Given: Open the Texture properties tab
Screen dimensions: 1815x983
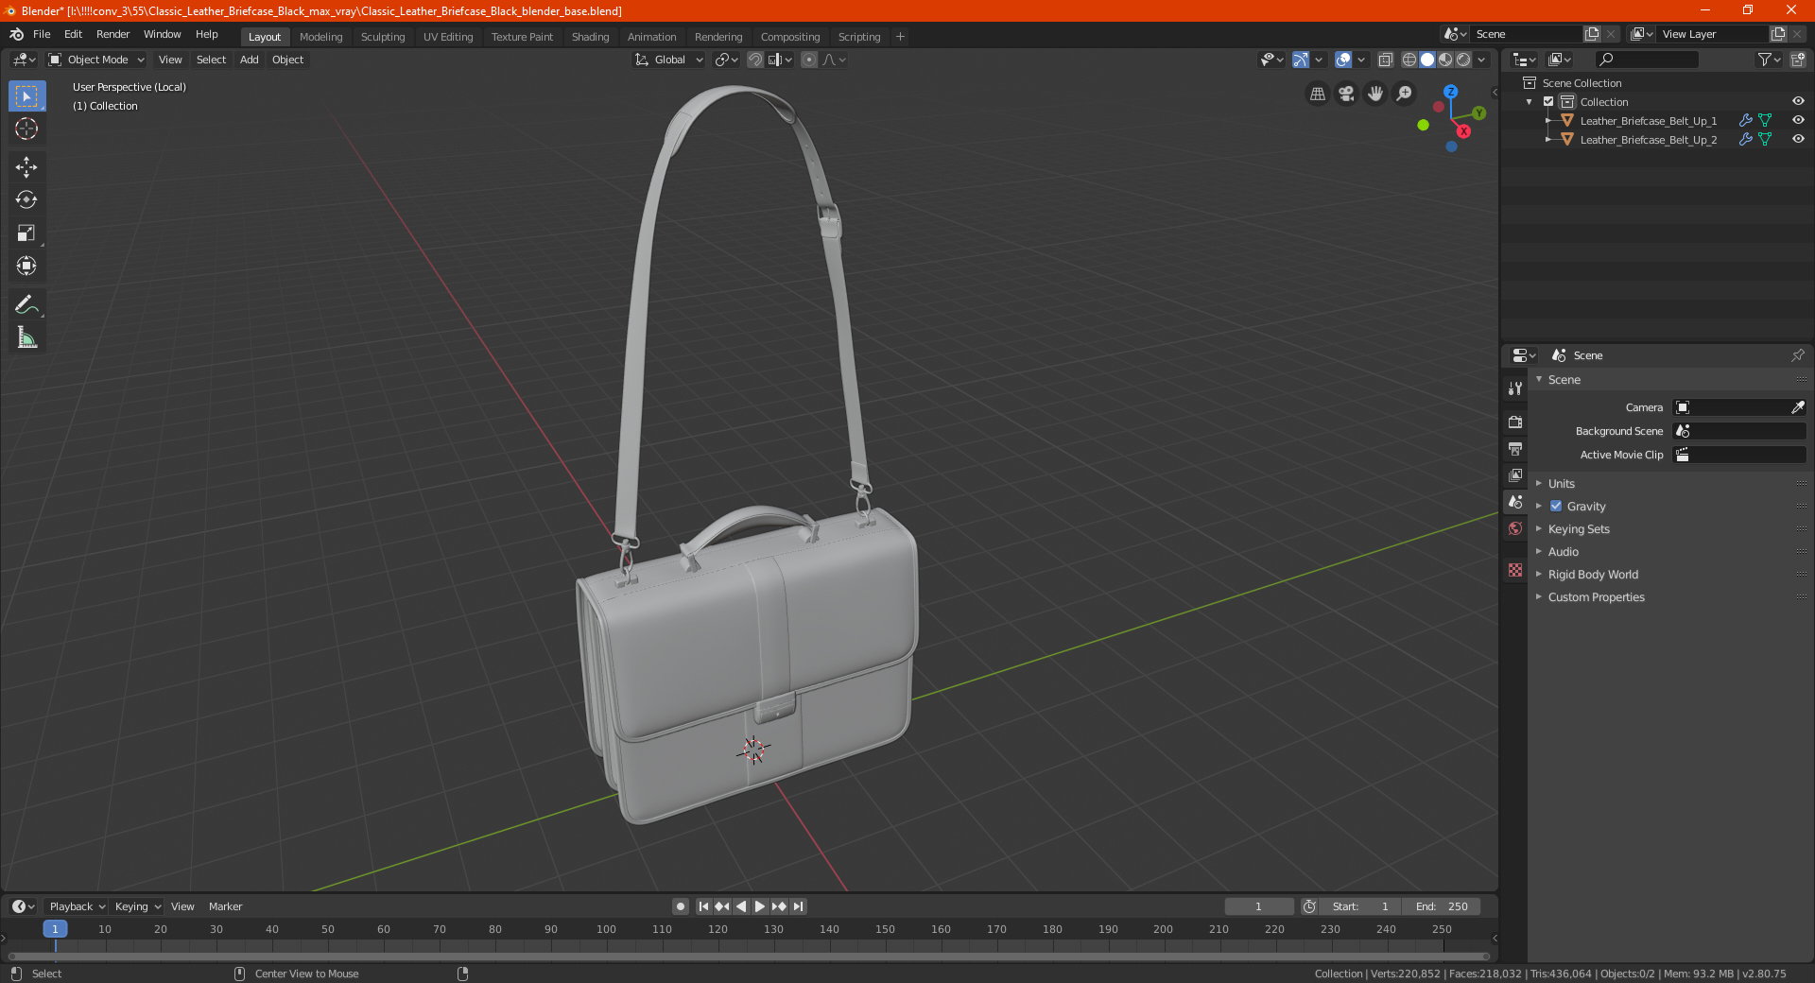Looking at the screenshot, I should click(1515, 570).
